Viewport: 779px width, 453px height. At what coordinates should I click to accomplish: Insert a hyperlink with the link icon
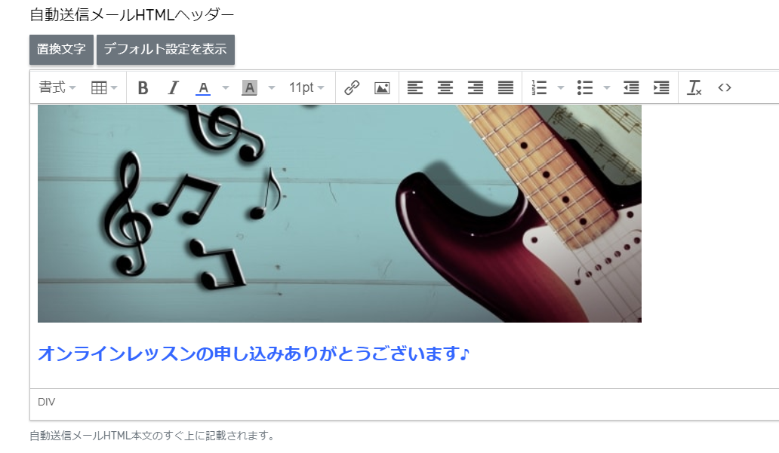tap(352, 88)
